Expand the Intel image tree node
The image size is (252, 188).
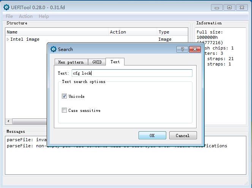[x=8, y=39]
